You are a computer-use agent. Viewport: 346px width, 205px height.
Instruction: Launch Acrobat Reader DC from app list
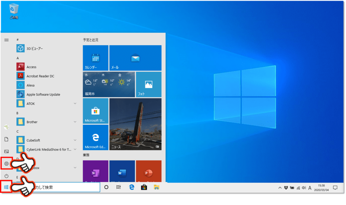[40, 76]
